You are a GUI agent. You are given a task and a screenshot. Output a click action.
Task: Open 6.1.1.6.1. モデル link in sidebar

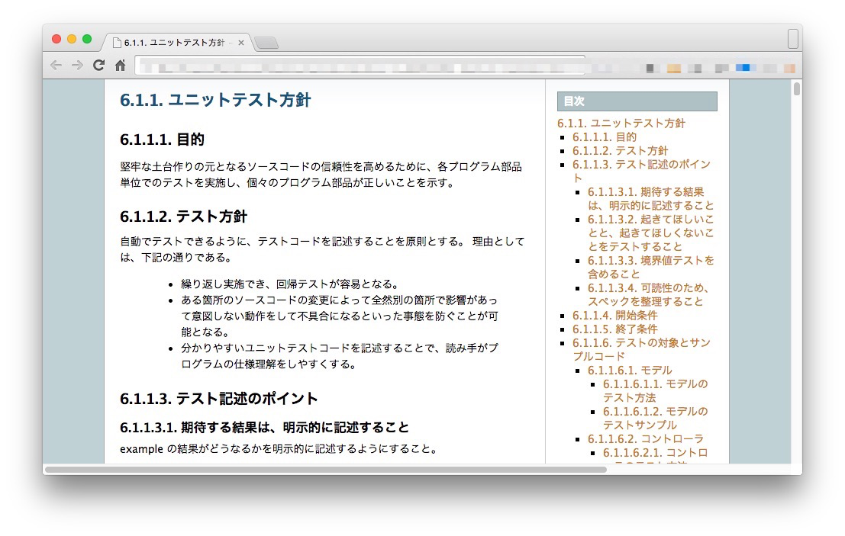tap(630, 371)
